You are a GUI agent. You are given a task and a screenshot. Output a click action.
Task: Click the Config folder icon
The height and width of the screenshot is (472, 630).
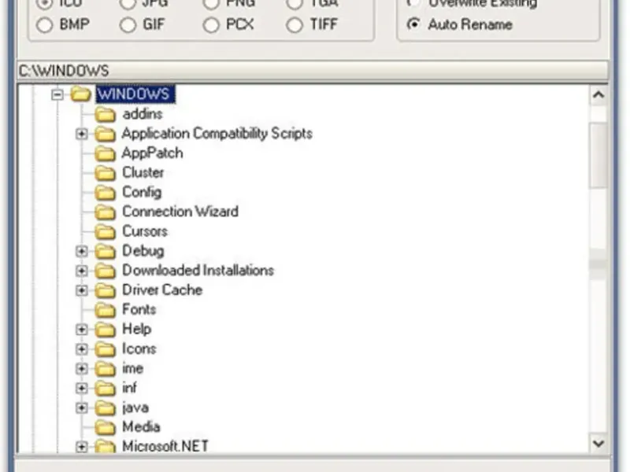[106, 193]
